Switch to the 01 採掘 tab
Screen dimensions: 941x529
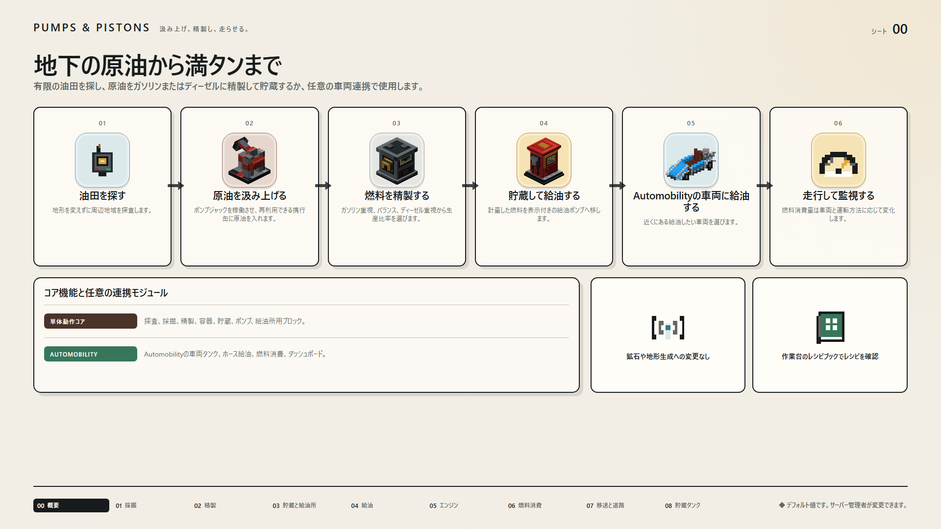tap(126, 505)
